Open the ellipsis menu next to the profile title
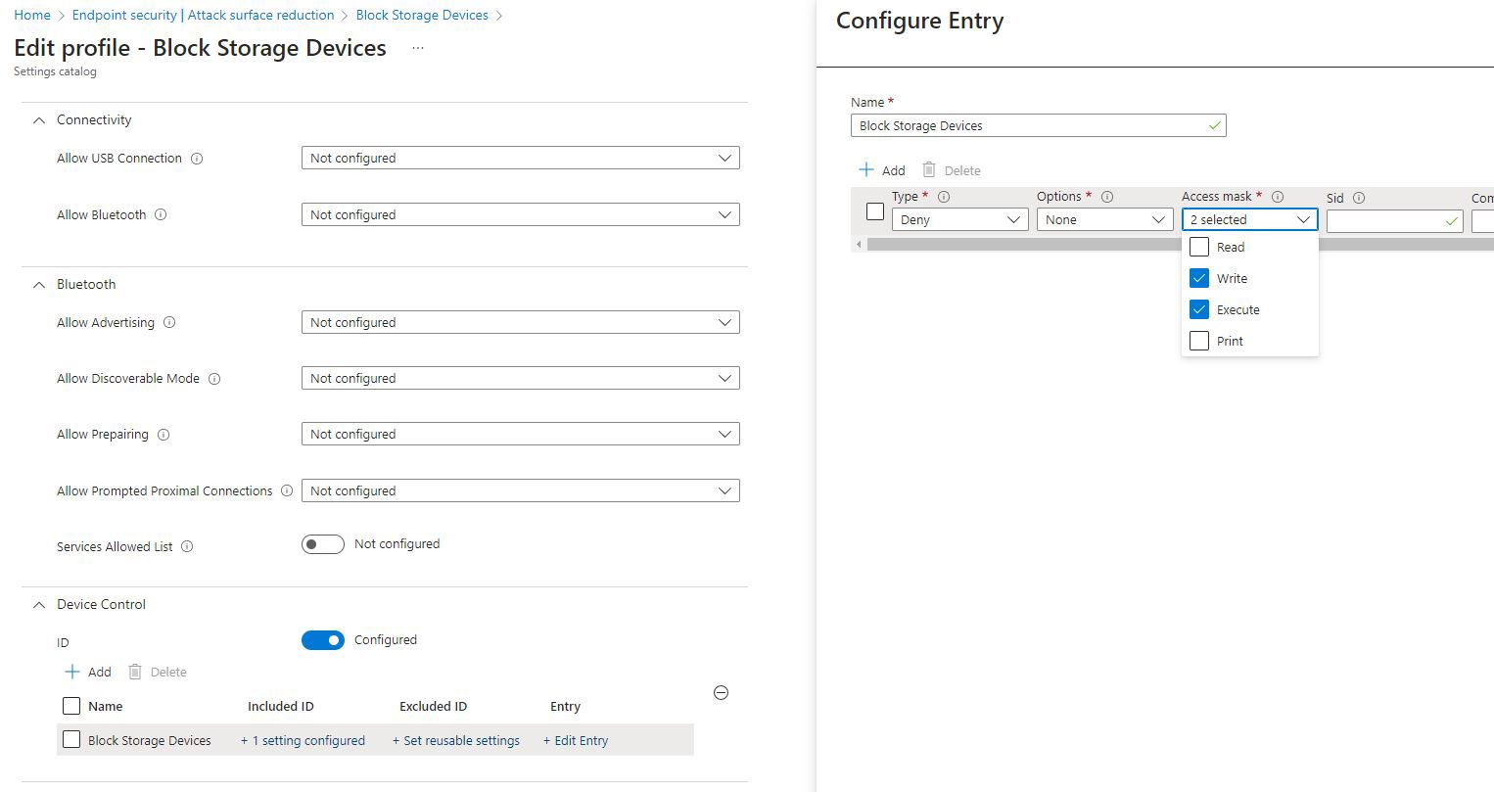The width and height of the screenshot is (1494, 792). pyautogui.click(x=417, y=48)
